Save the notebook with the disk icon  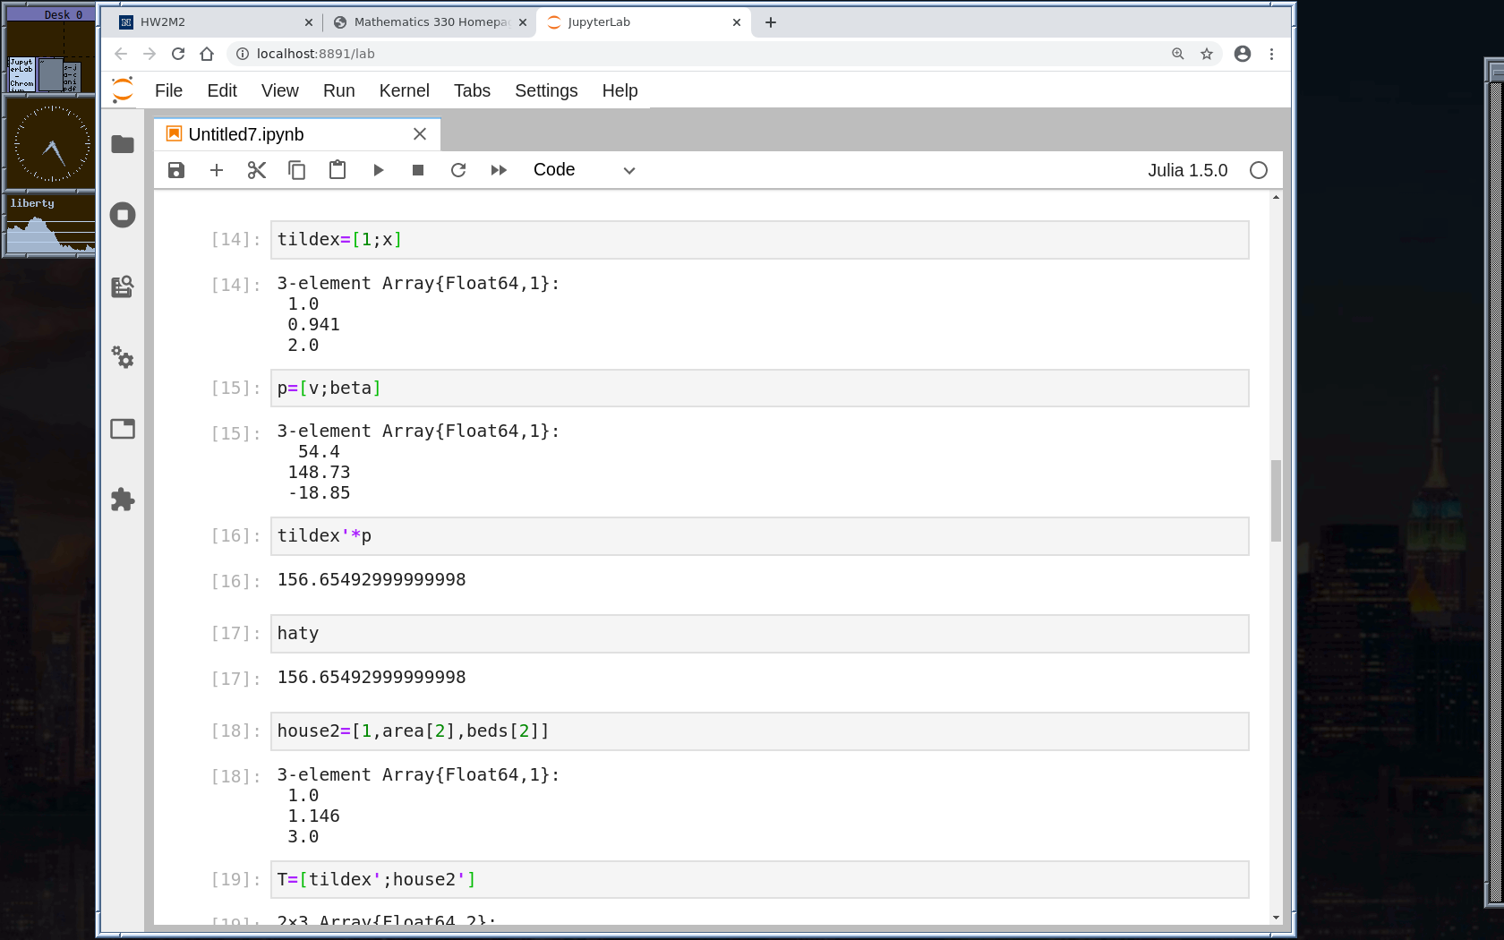(176, 170)
